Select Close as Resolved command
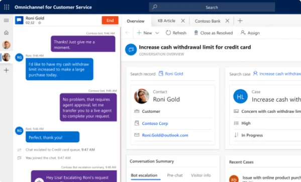Image resolution: width=301 pixels, height=182 pixels. pyautogui.click(x=213, y=33)
